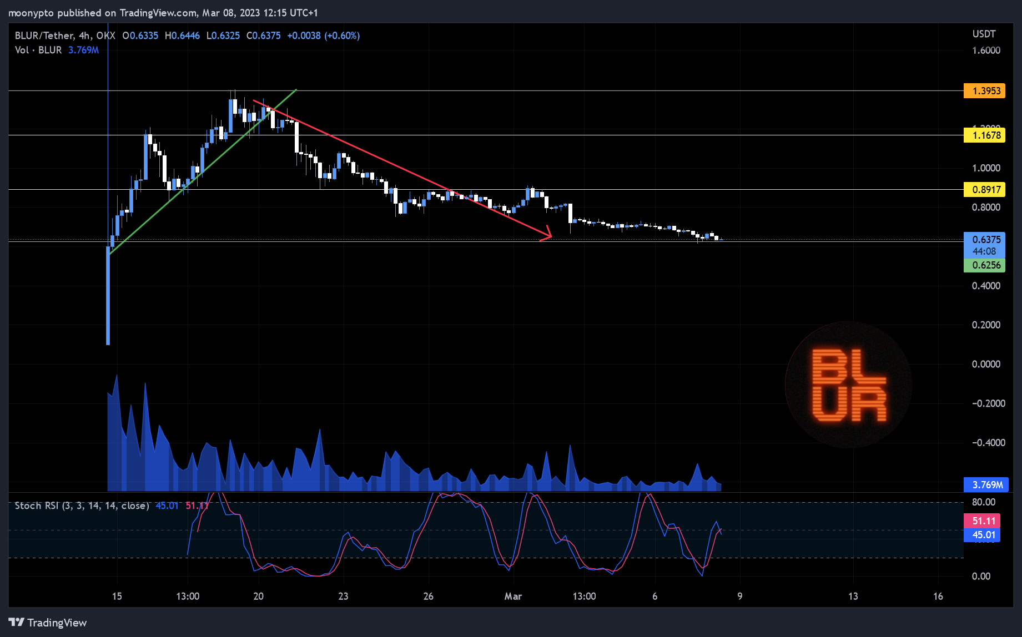
Task: Click the −0.4000 price axis tick
Action: (x=988, y=443)
